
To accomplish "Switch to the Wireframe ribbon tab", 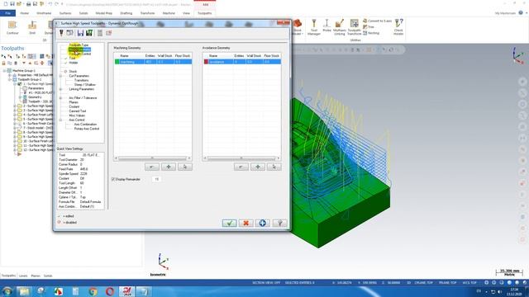I will point(44,13).
